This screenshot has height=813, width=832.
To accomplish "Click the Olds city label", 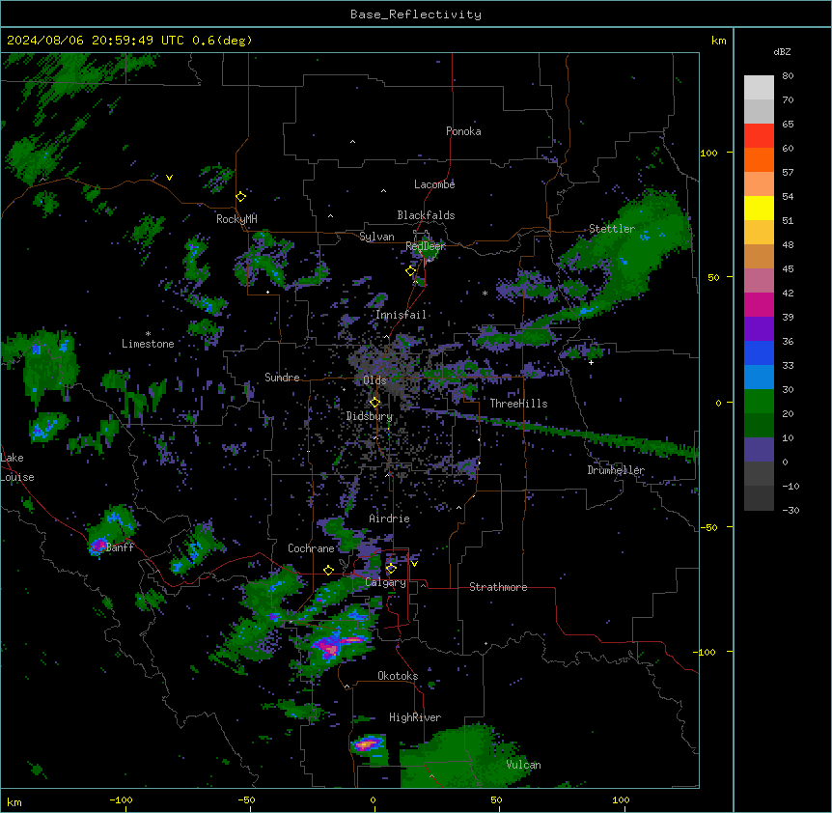I will (375, 380).
